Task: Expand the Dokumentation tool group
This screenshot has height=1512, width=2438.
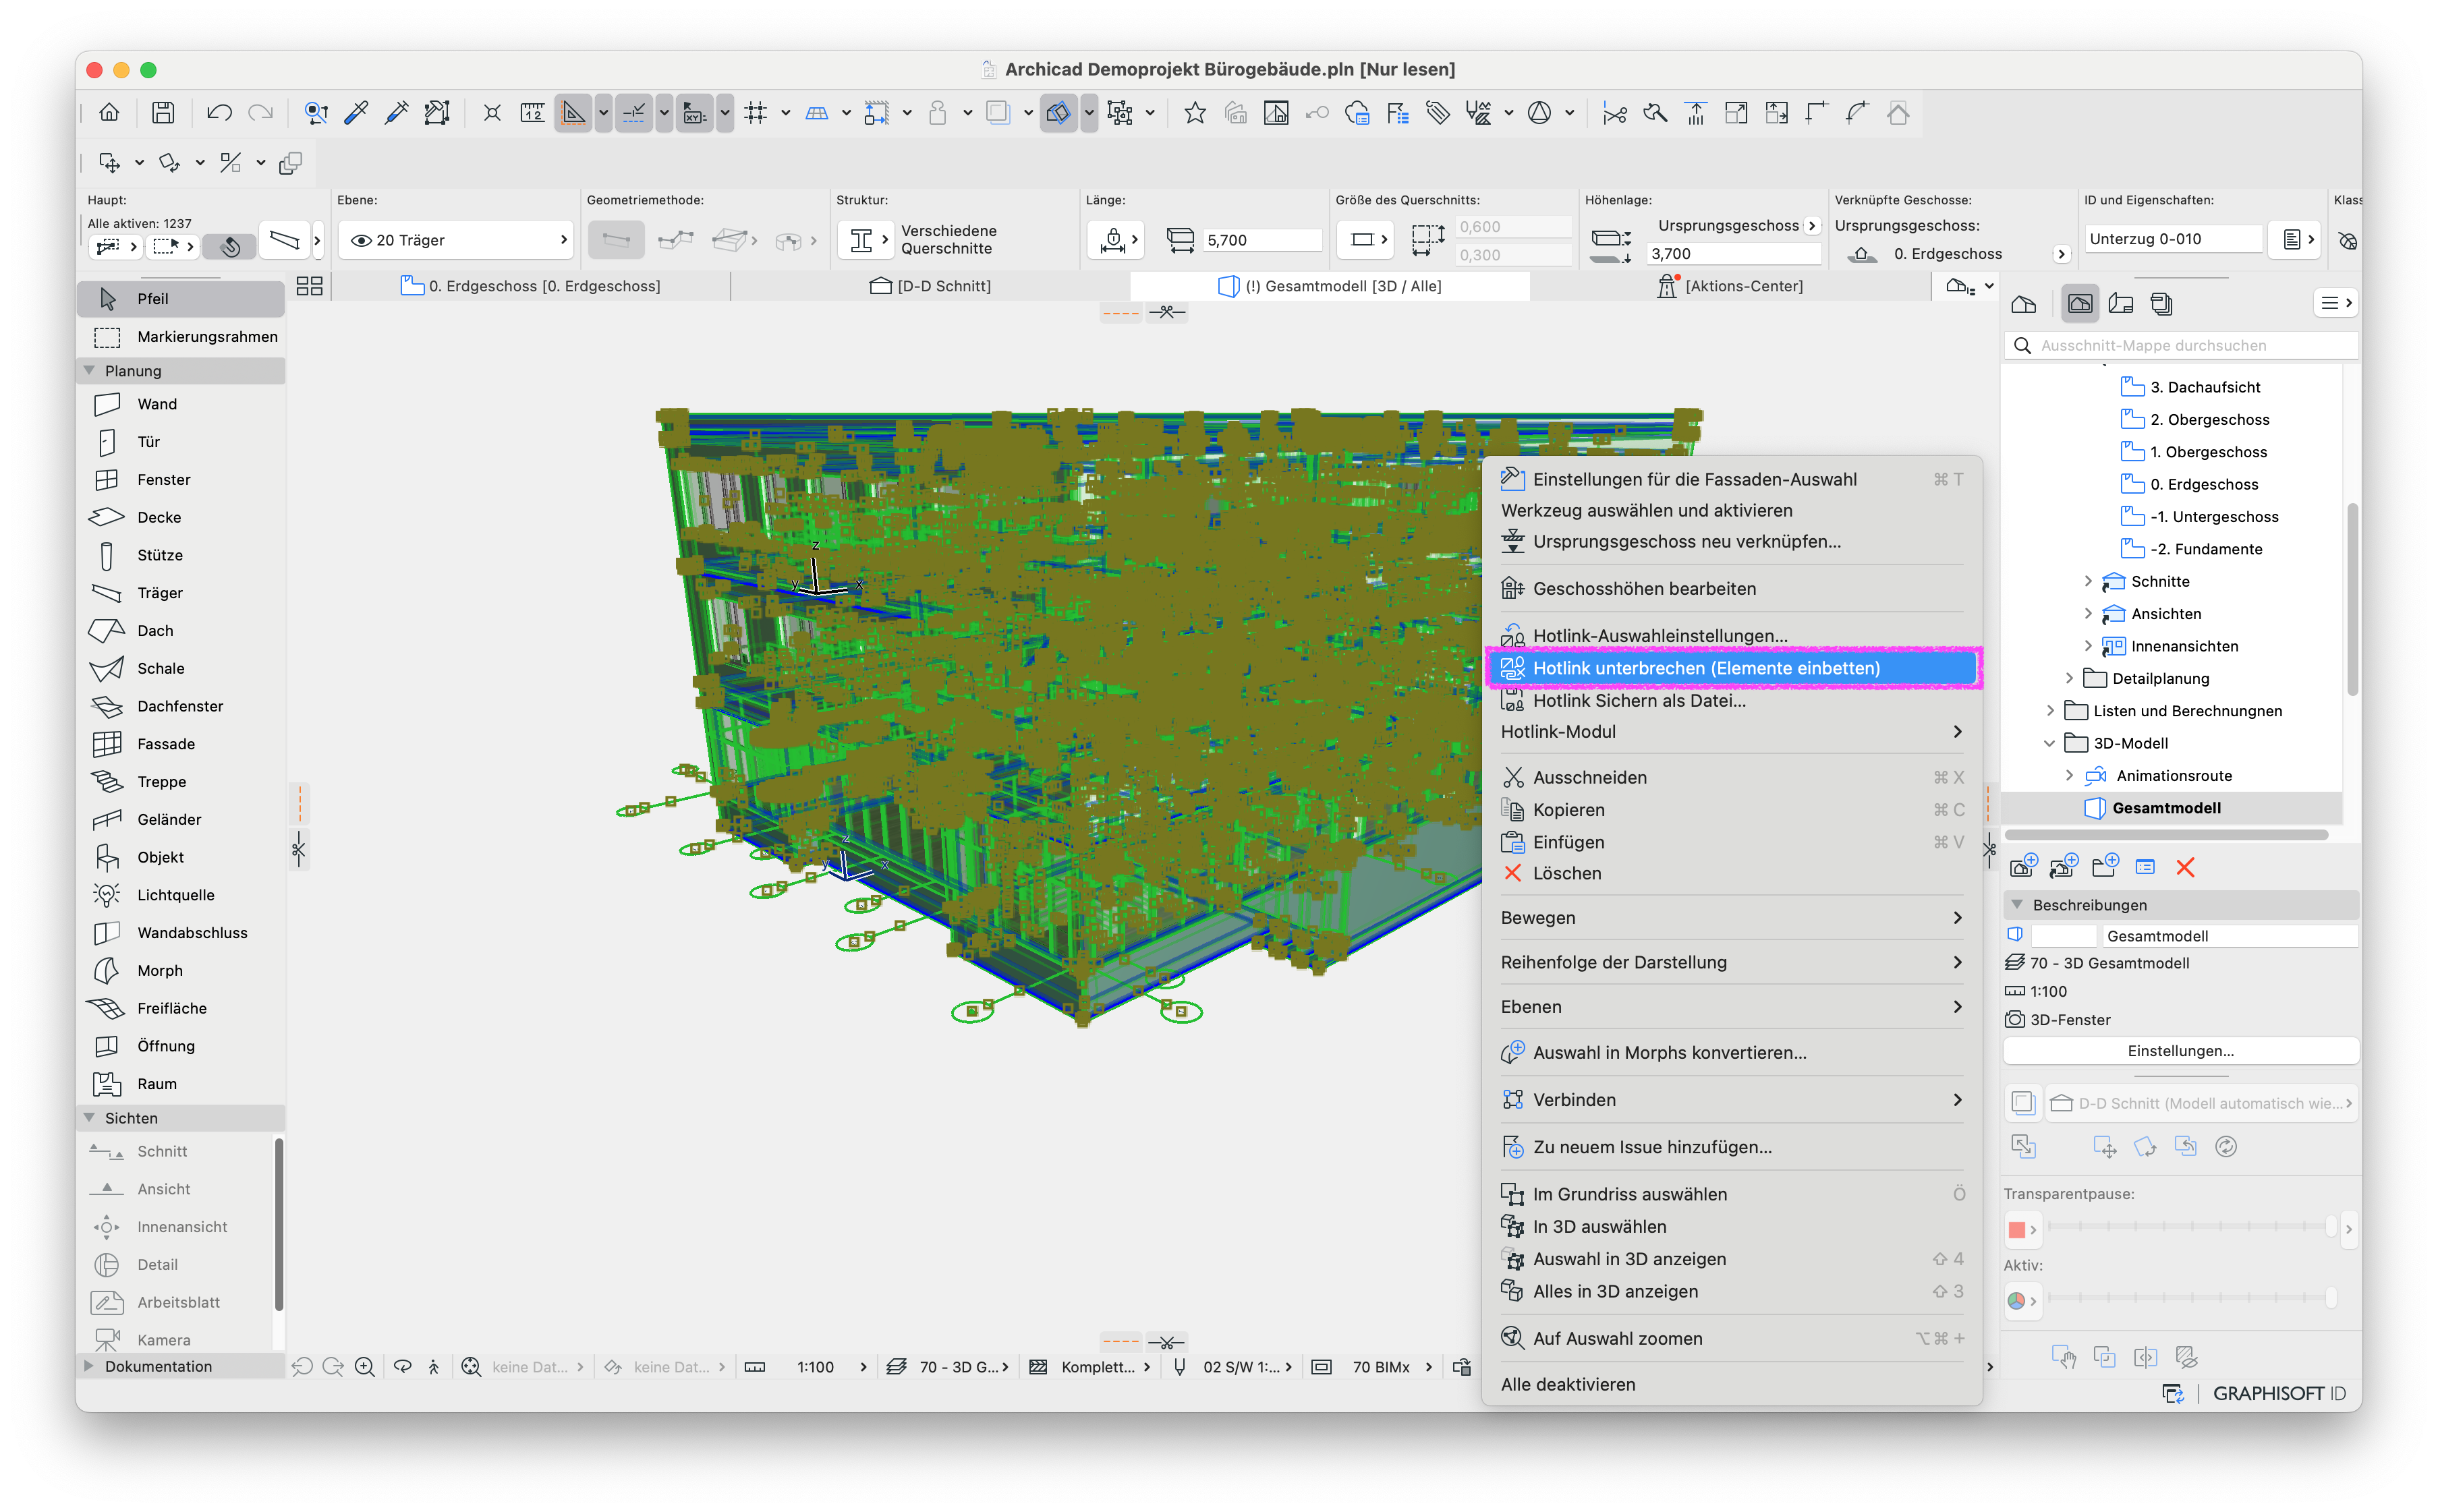Action: point(89,1366)
